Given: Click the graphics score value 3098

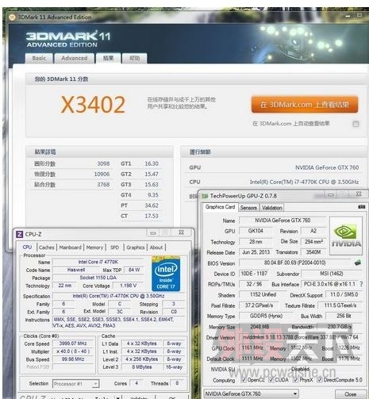Looking at the screenshot, I should [x=103, y=163].
